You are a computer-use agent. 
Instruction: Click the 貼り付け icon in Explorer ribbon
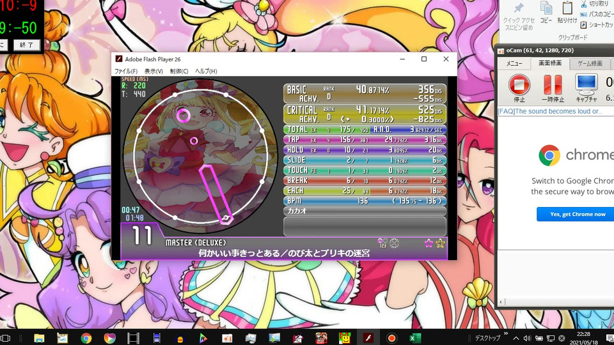tap(567, 8)
